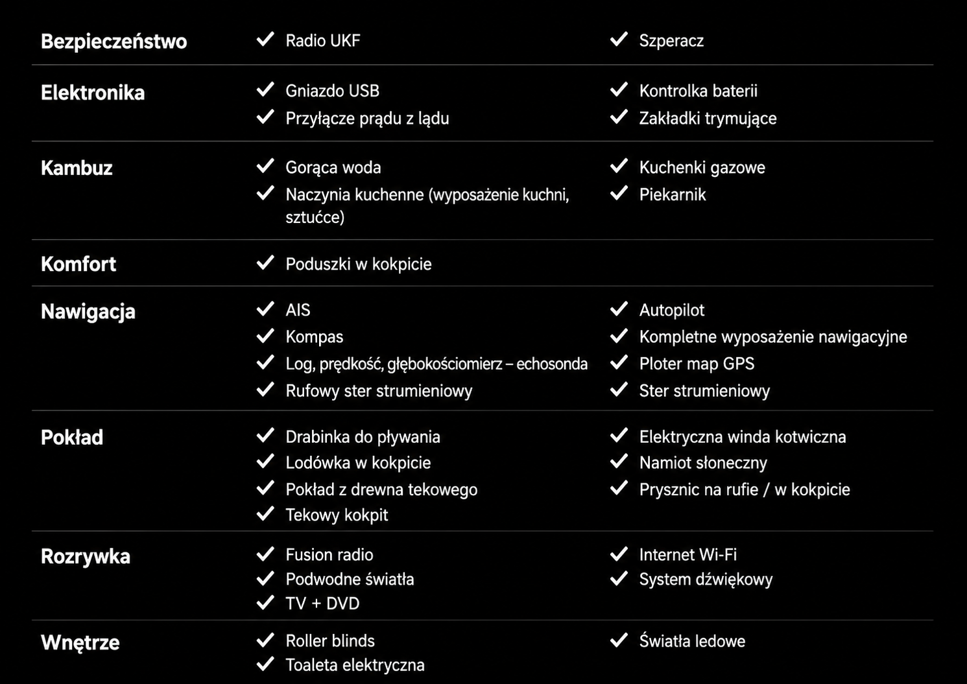The image size is (967, 684).
Task: Click the Pokład category heading
Action: (x=72, y=438)
